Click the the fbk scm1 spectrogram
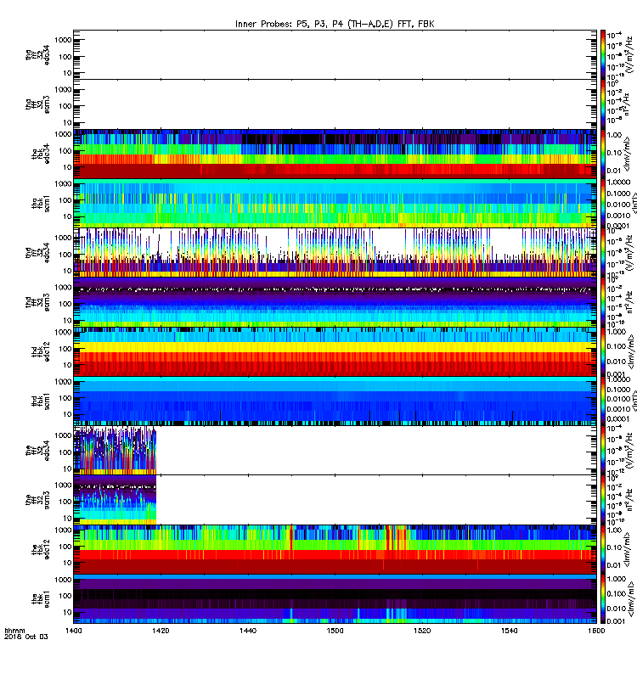Viewport: 637px width, 679px height. pos(335,599)
